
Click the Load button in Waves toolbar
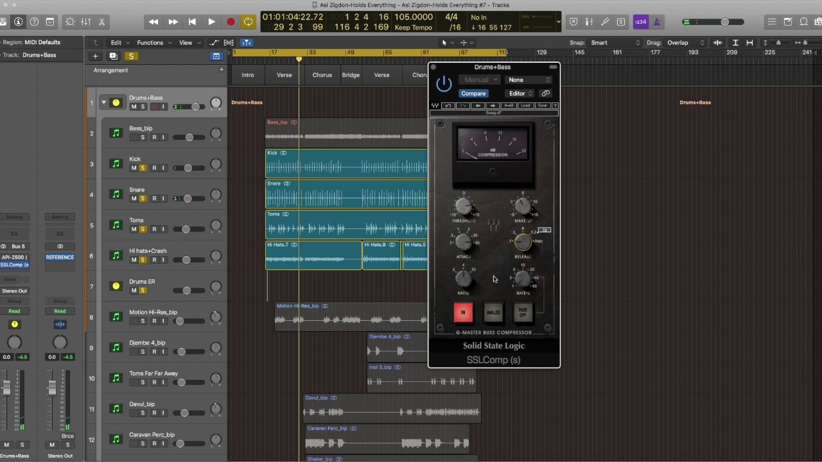click(x=525, y=105)
